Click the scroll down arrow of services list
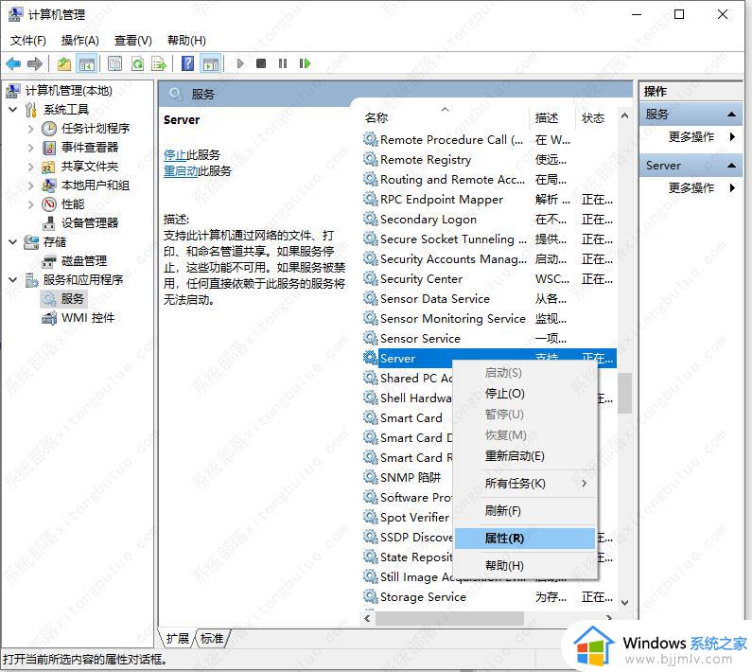The image size is (752, 672). (624, 602)
